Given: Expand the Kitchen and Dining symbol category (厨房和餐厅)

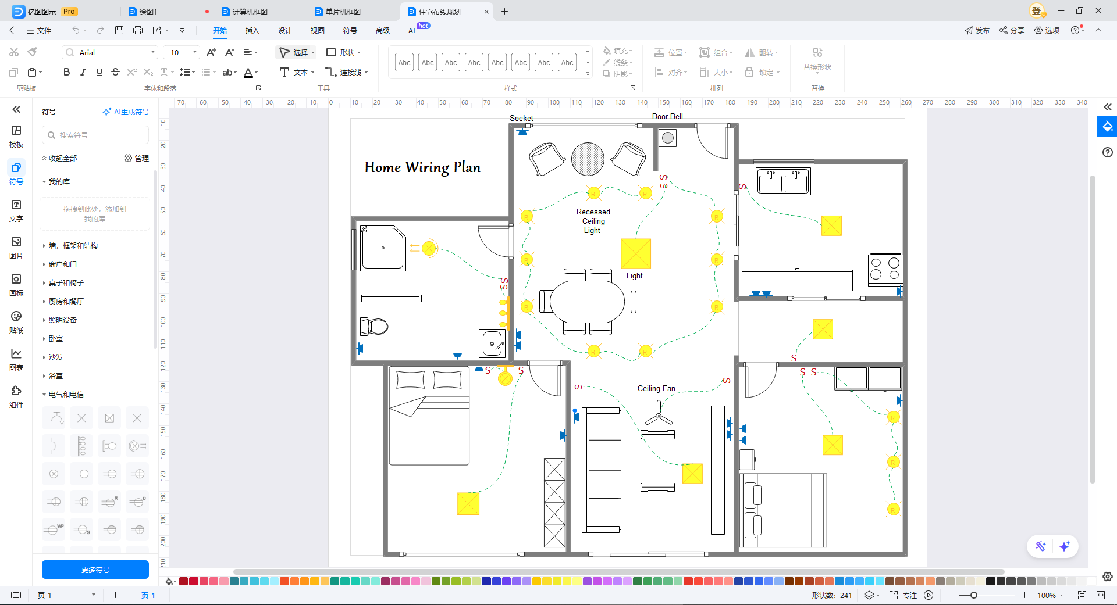Looking at the screenshot, I should point(66,302).
